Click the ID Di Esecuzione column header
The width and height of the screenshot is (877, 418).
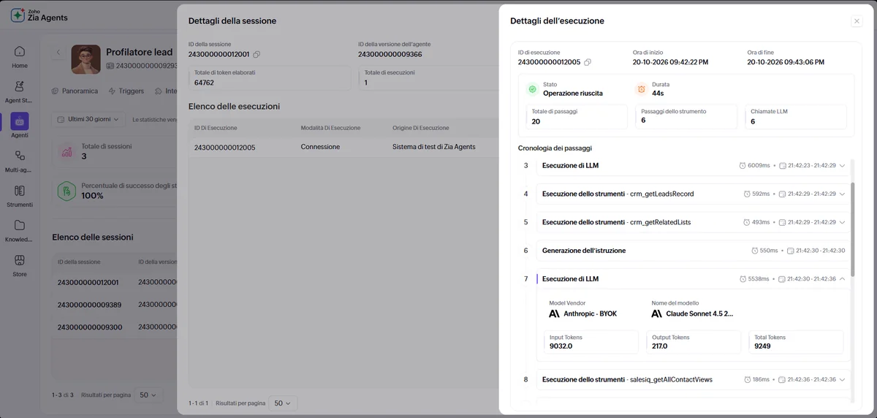click(216, 128)
